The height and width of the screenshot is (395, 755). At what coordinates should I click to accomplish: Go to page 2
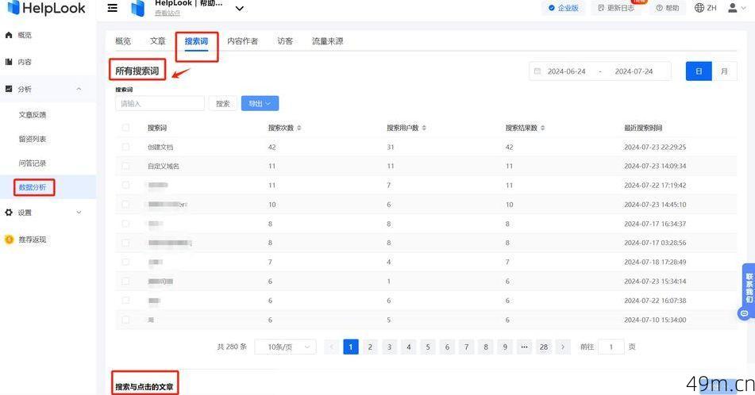tap(370, 347)
